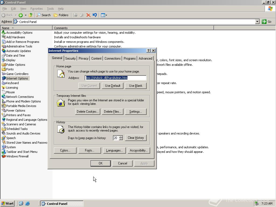Launch Internet Explorer from quick launch
The image size is (276, 207).
click(27, 203)
